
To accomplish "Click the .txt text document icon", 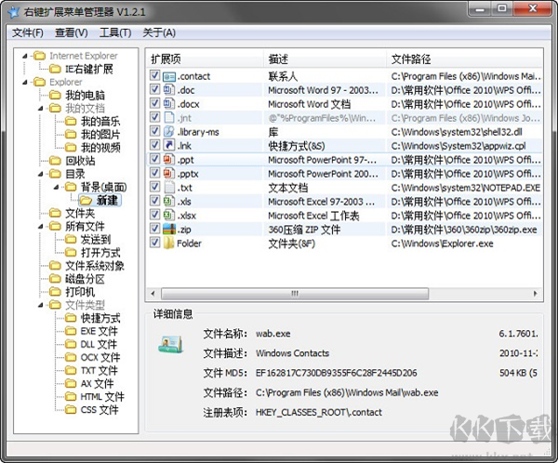I will 168,188.
